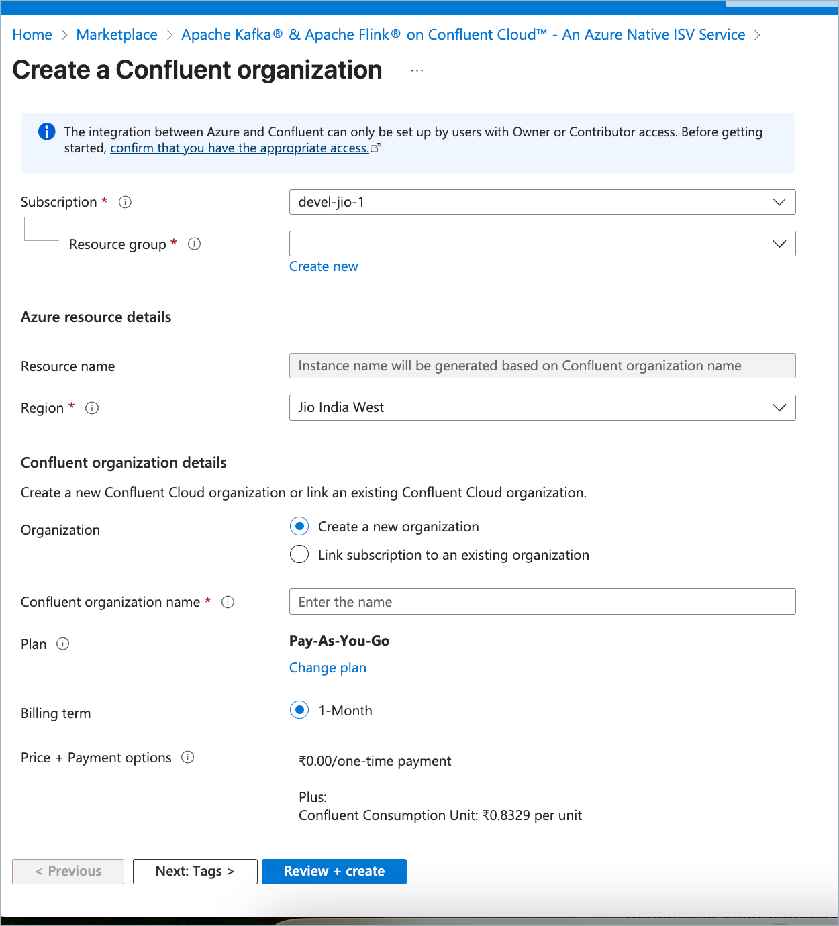Click the Resource group info icon
The image size is (839, 926).
click(195, 244)
